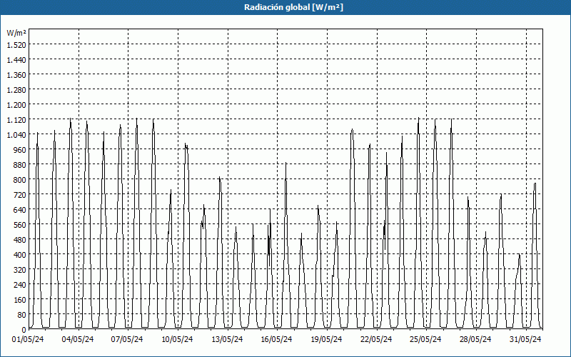Click the 1.120 y-axis value

(16, 119)
